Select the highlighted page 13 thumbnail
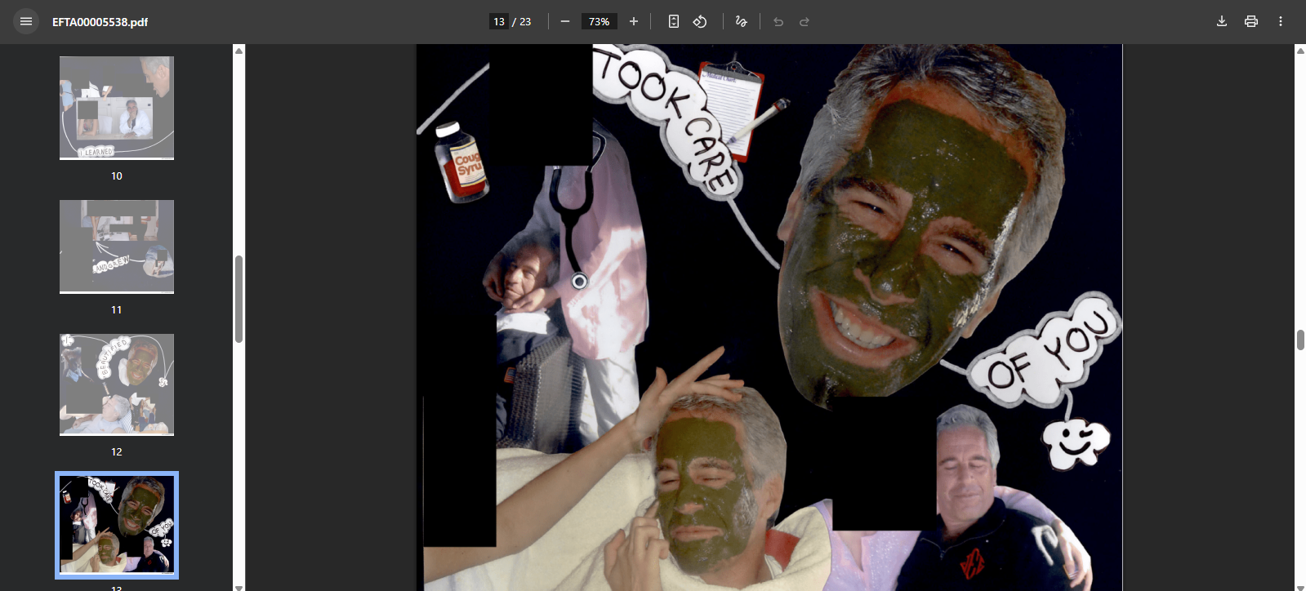Screen dimensions: 1306x591 [117, 525]
